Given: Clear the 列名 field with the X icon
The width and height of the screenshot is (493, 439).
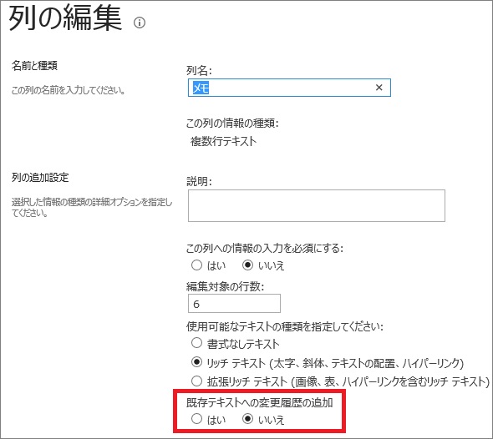Looking at the screenshot, I should tap(379, 88).
